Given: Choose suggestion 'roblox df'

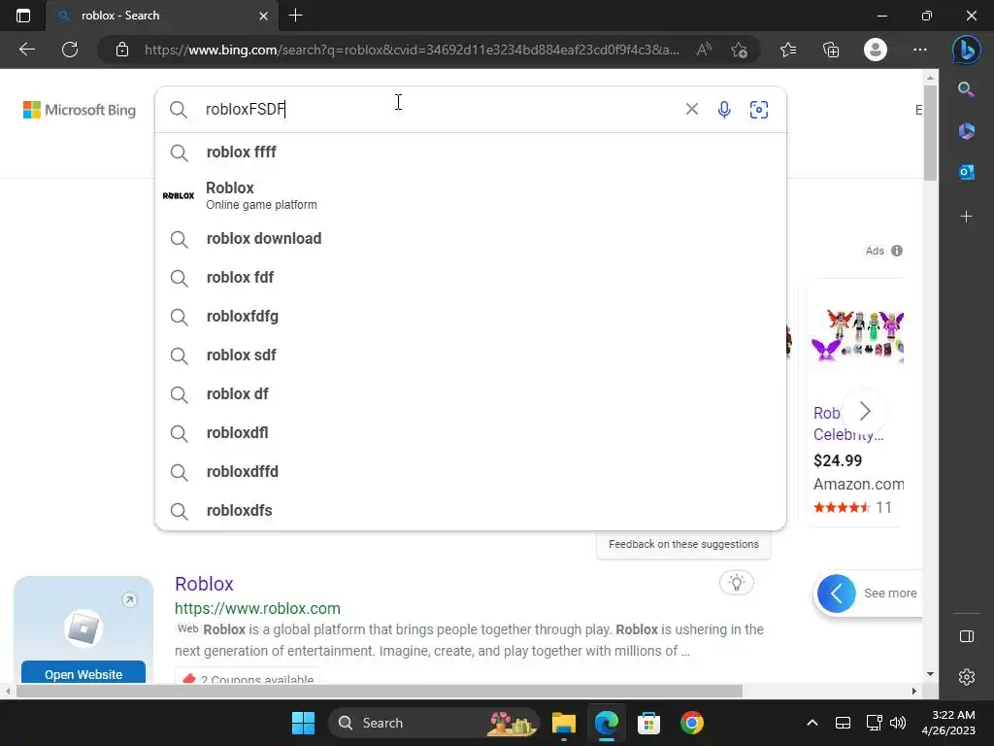Looking at the screenshot, I should click(471, 394).
